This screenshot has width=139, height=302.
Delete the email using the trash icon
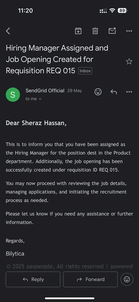95,31
